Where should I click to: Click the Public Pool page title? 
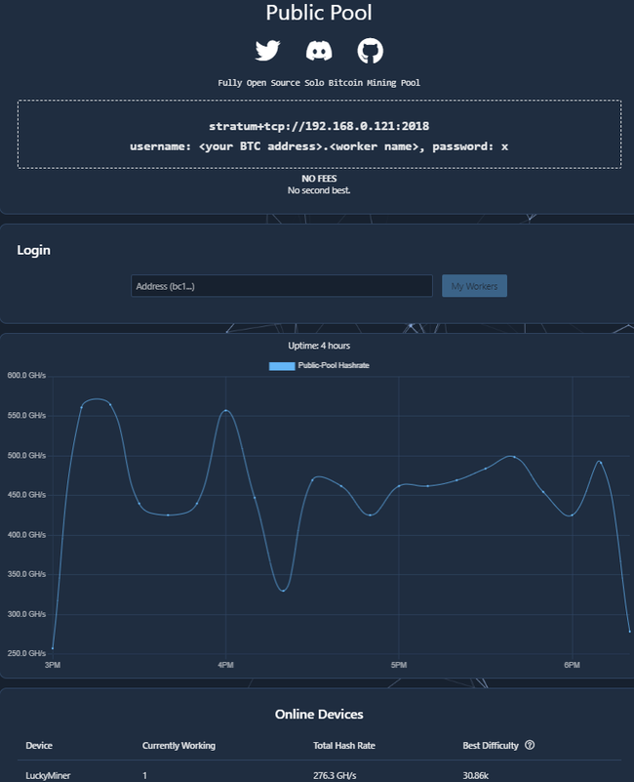pyautogui.click(x=319, y=14)
